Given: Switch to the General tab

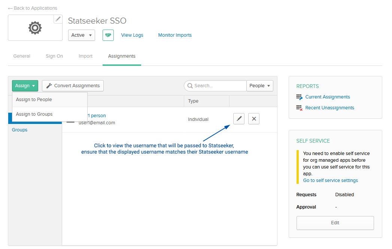Looking at the screenshot, I should [x=22, y=56].
